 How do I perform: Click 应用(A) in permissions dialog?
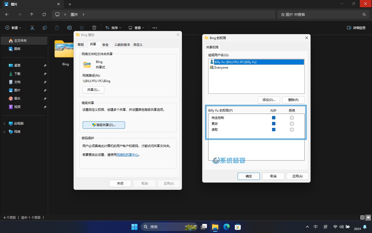[298, 176]
